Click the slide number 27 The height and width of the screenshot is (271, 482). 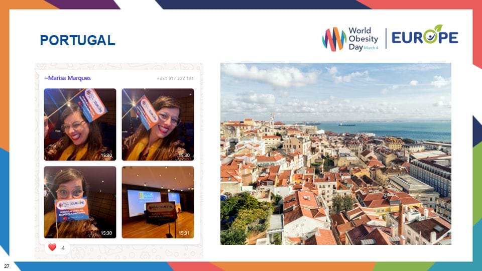click(7, 265)
